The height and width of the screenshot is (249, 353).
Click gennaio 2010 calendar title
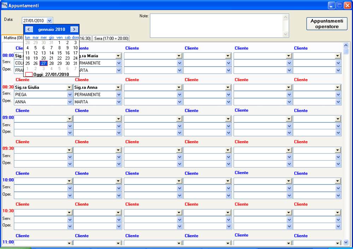point(52,30)
